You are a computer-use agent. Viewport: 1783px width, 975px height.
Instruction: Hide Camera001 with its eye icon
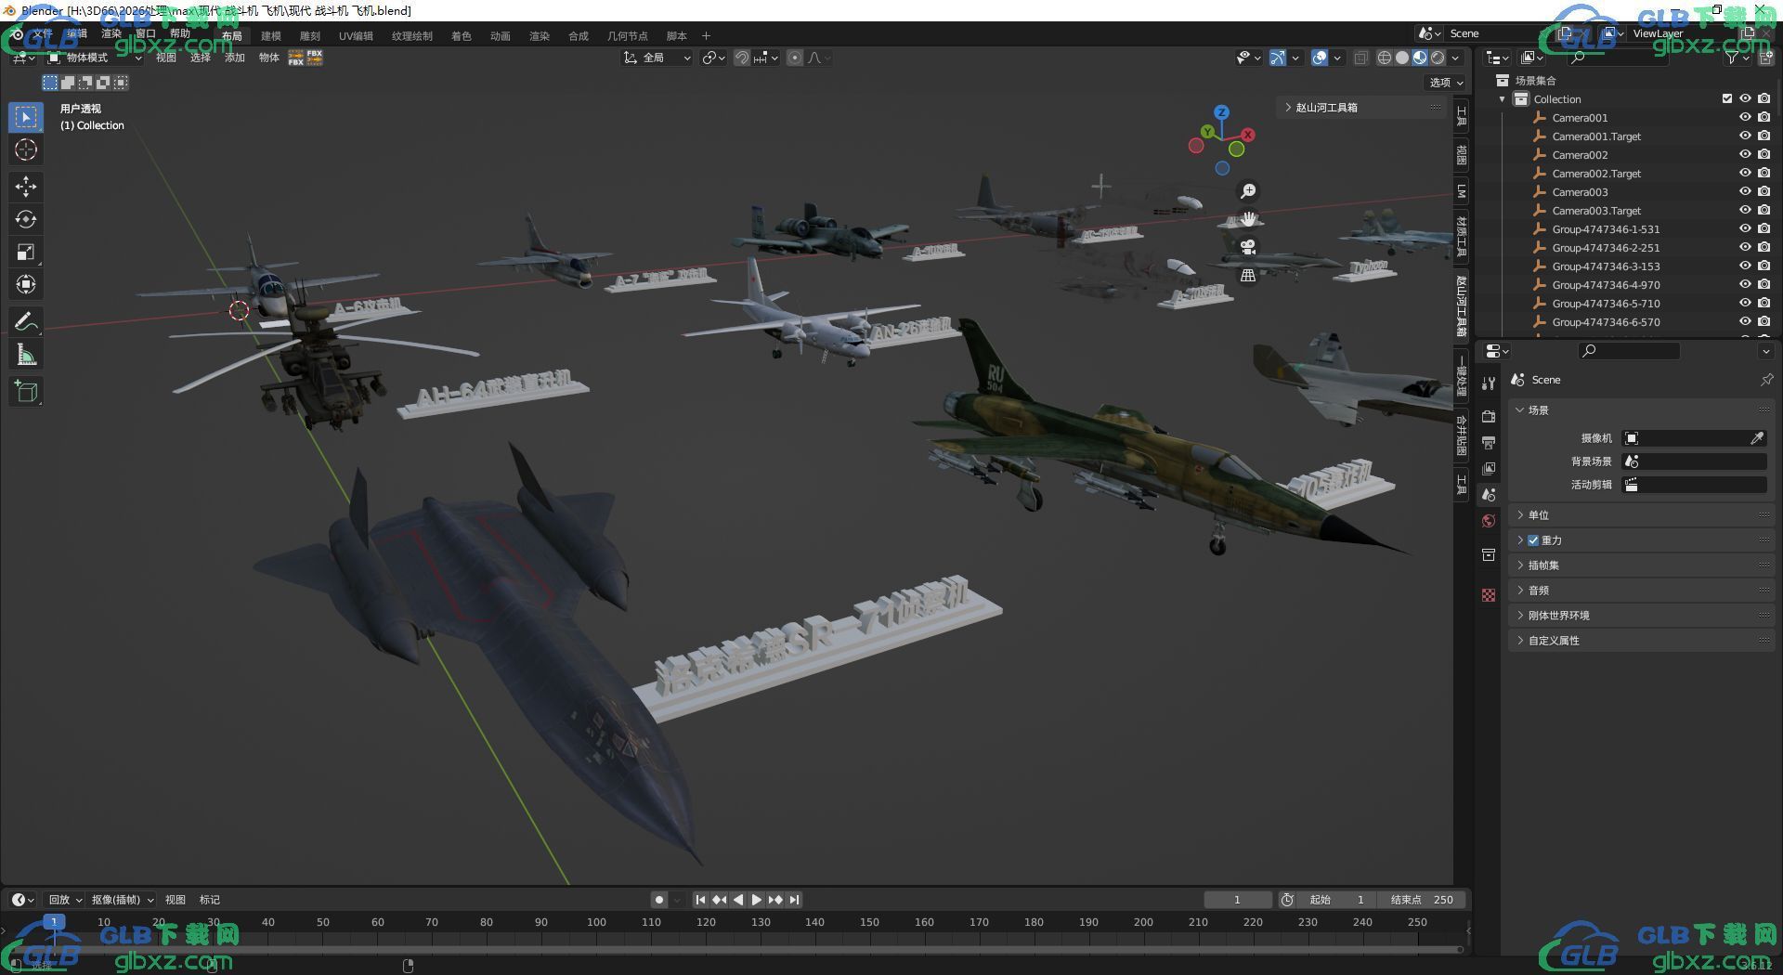[1745, 117]
